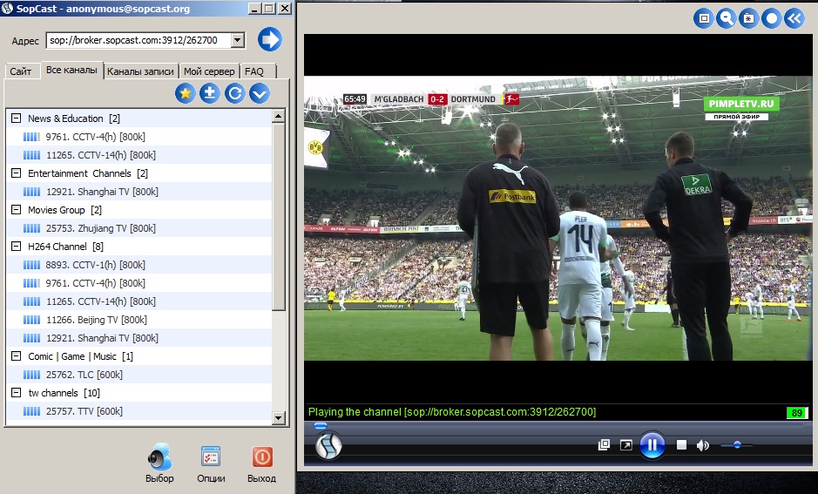Click the record circle icon above video
Screen dimensions: 818x494
pyautogui.click(x=771, y=19)
